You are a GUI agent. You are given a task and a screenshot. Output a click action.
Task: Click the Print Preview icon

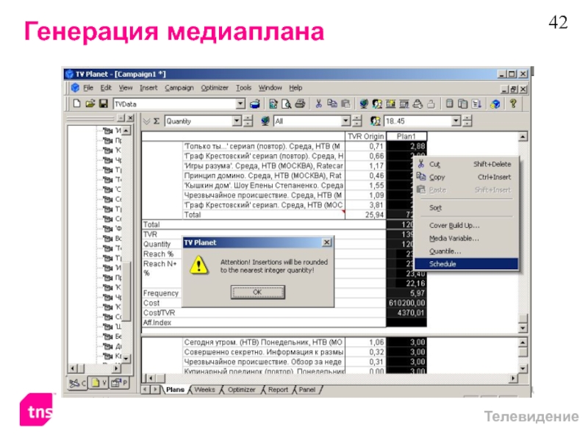click(287, 104)
